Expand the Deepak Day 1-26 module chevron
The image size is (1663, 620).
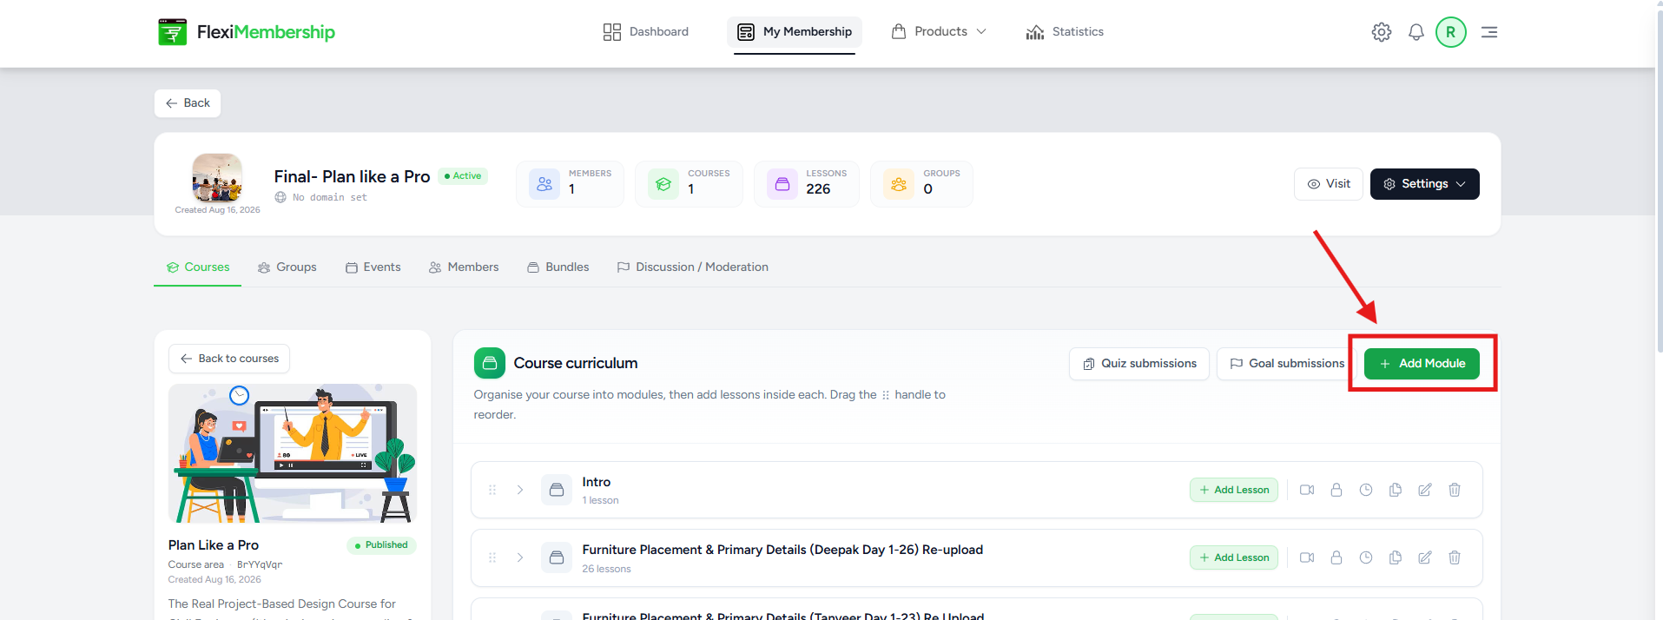[x=520, y=557]
